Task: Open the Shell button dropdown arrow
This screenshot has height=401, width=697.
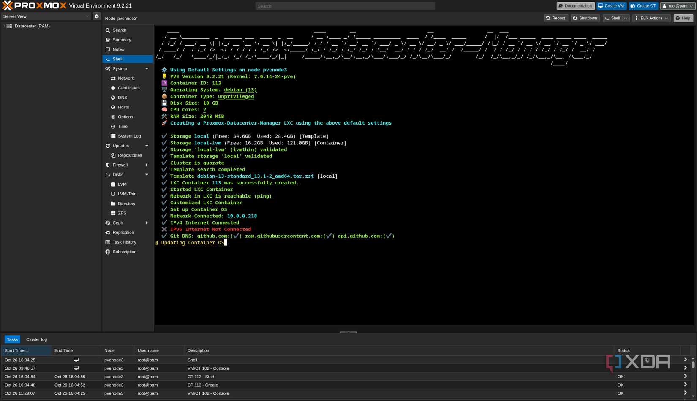Action: click(x=626, y=18)
